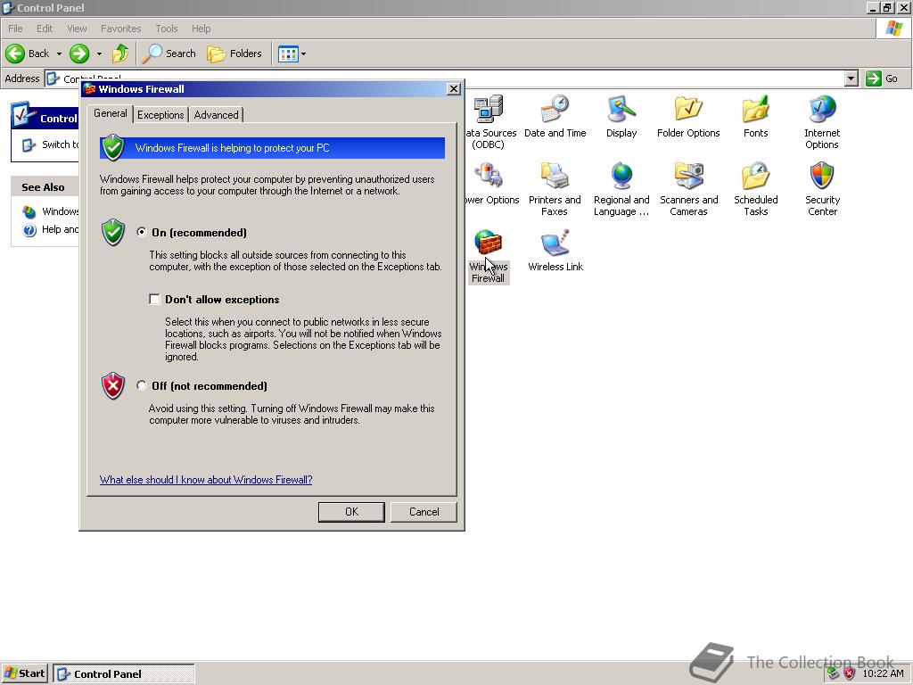Image resolution: width=913 pixels, height=685 pixels.
Task: Click the Forward arrow toolbar button
Action: 79,54
